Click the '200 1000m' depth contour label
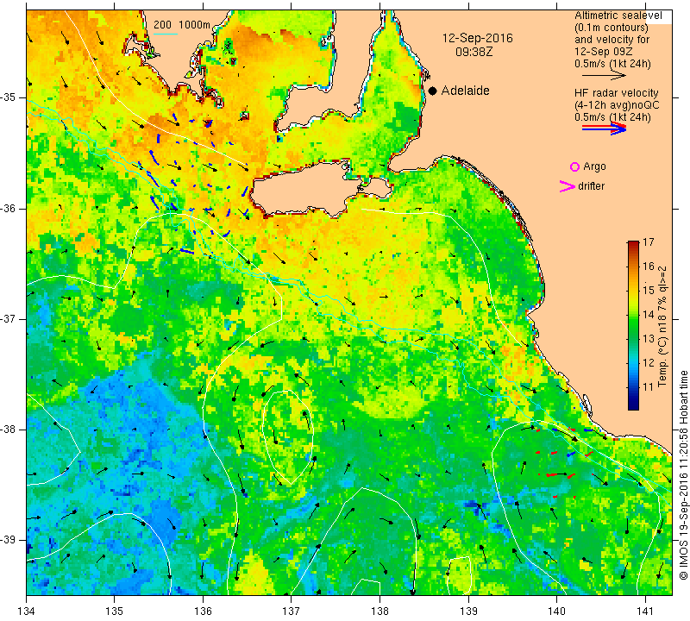Screen dimensions: 690x621 tap(182, 25)
